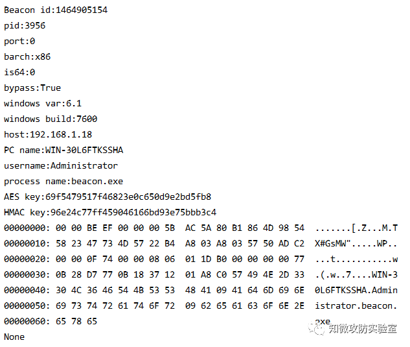410x347 pixels.
Task: Click the 00000030 offset row label
Action: click(x=25, y=274)
